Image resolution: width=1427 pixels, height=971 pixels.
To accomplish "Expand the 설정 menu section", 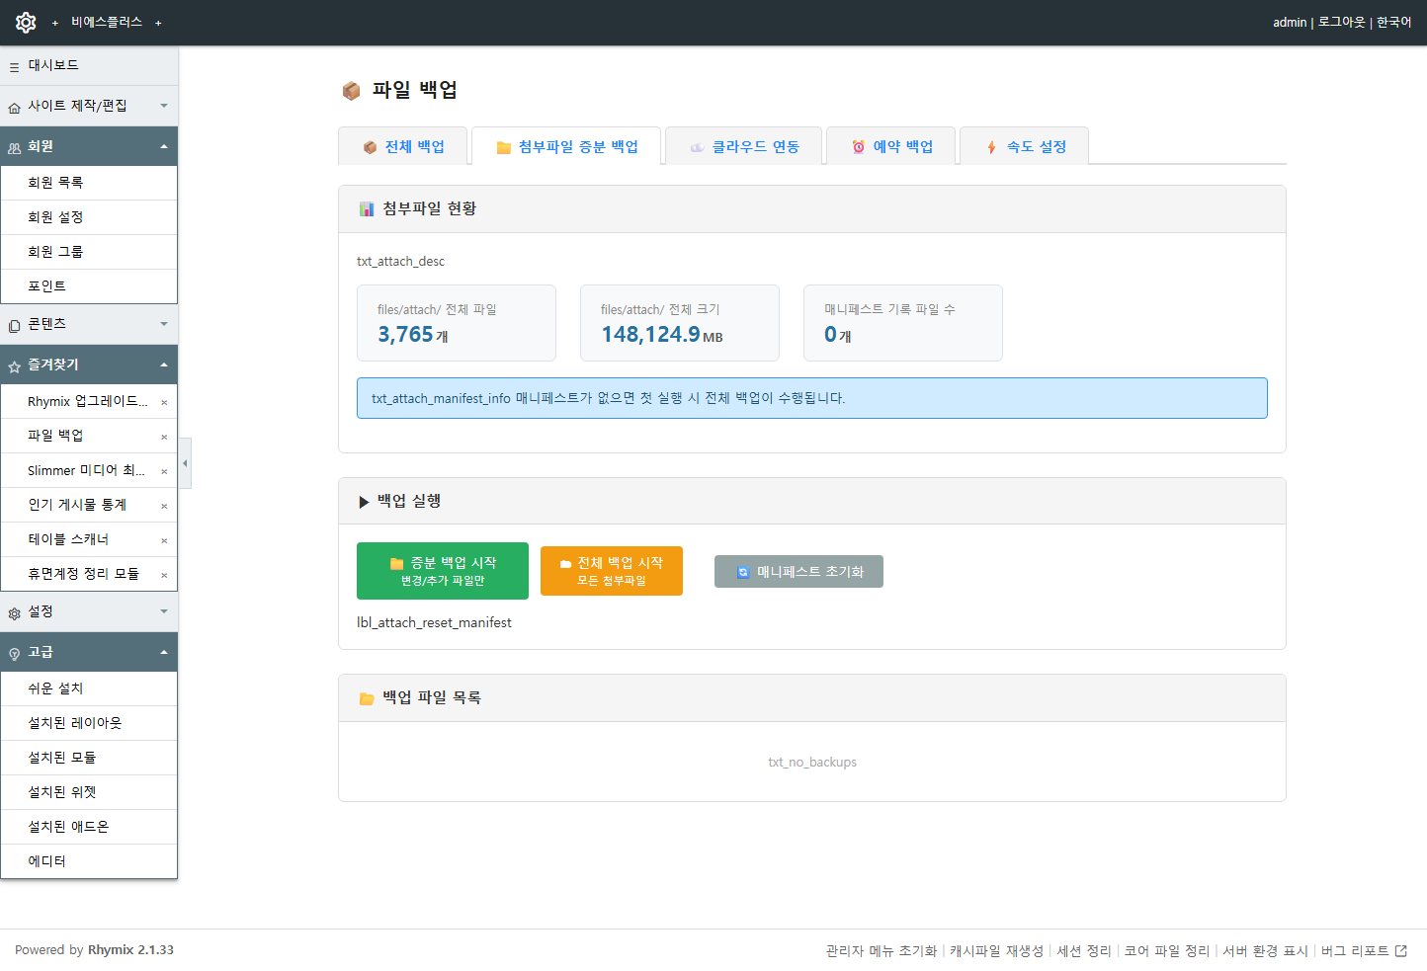I will coord(164,611).
